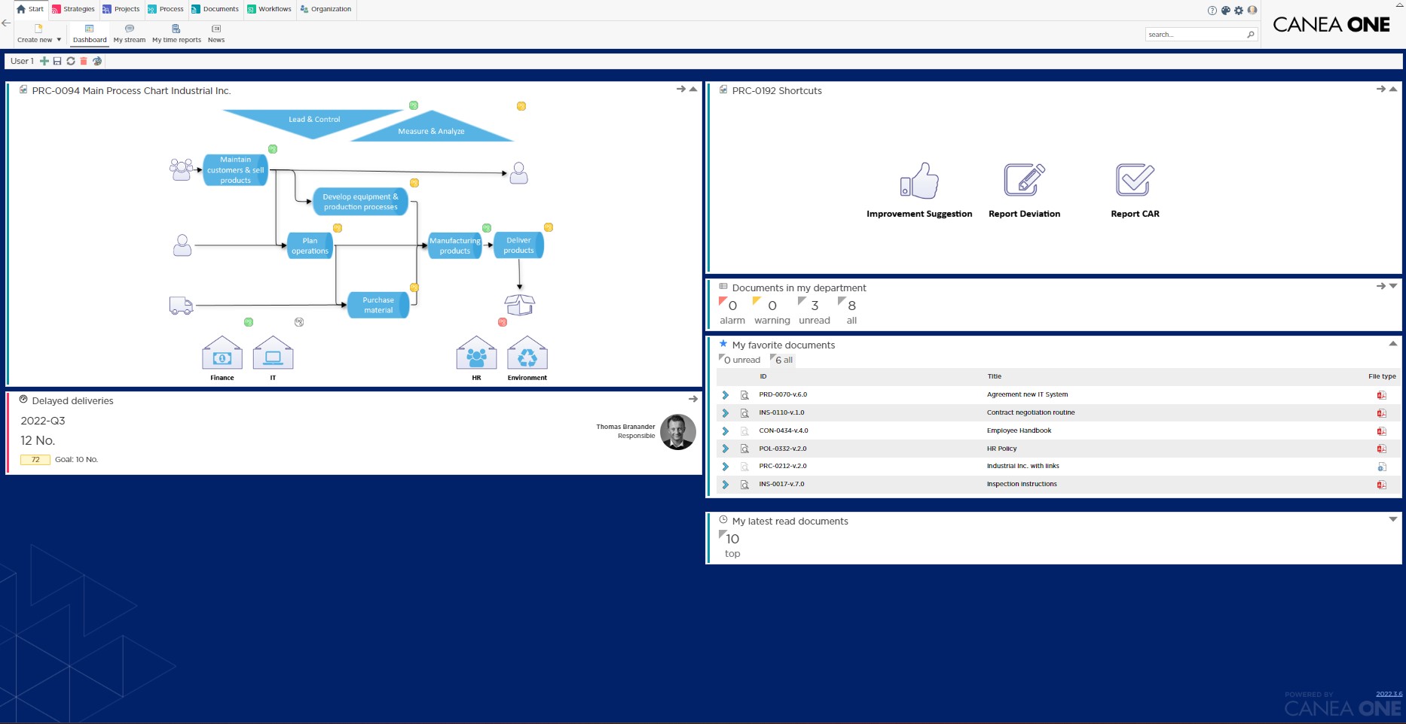
Task: Refresh the User 1 dashboard
Action: [x=71, y=61]
